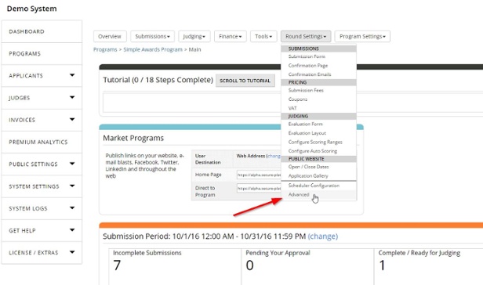This screenshot has width=483, height=285.
Task: Click the Home Page web address field
Action: coord(259,175)
